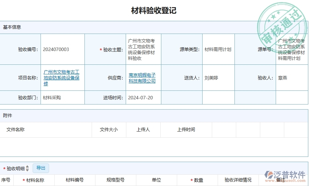Click the 送货人 value 刘美婷
The image size is (309, 186).
pos(211,78)
